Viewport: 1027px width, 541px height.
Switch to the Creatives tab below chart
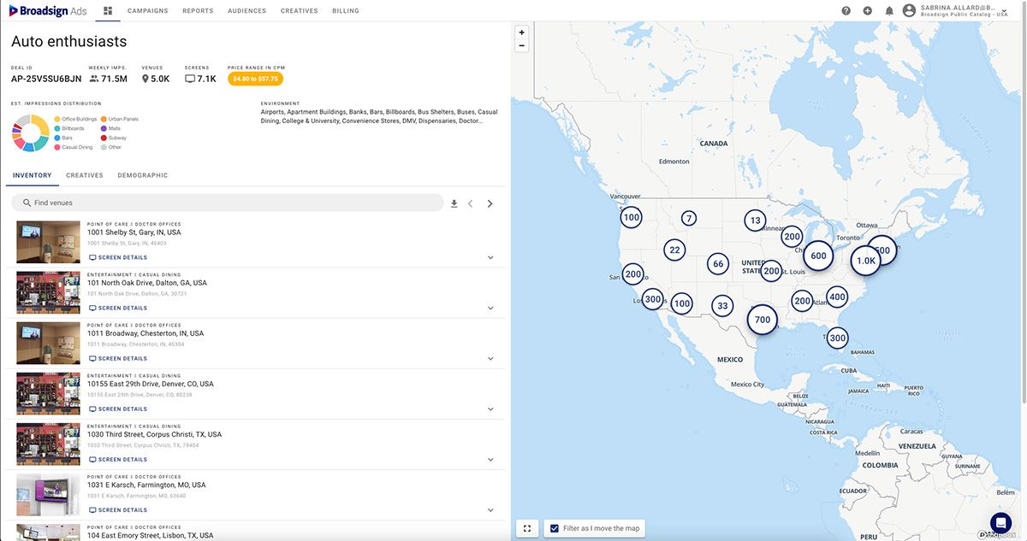tap(85, 175)
